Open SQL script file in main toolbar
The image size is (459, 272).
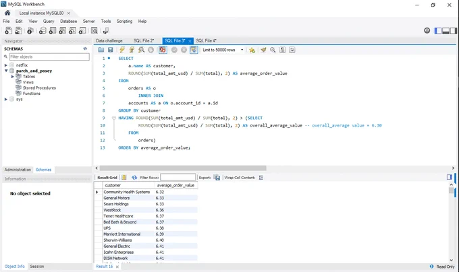coord(18,30)
